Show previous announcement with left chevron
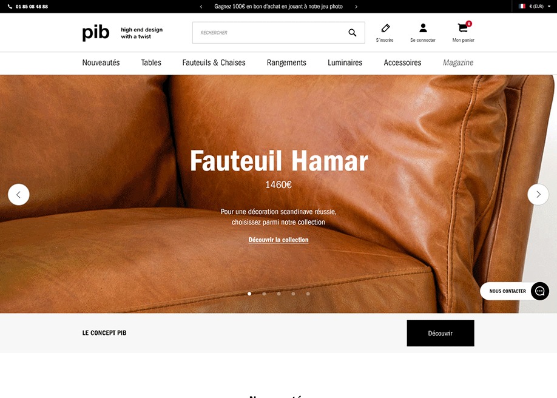This screenshot has width=557, height=398. click(201, 7)
